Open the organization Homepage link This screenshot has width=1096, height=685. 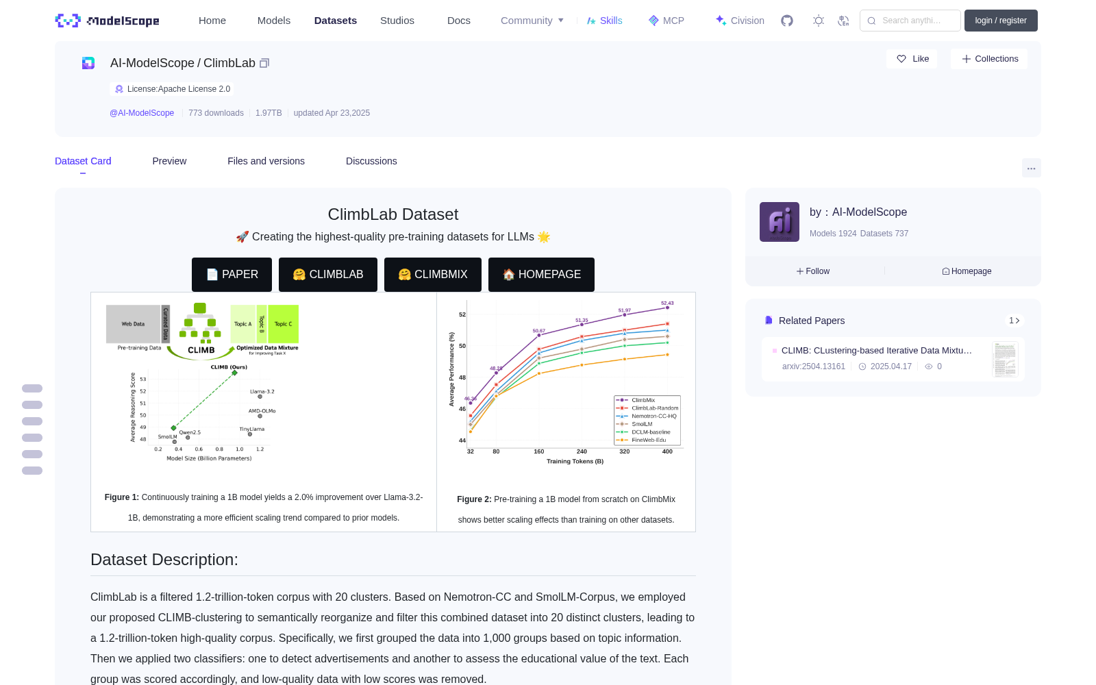(967, 271)
